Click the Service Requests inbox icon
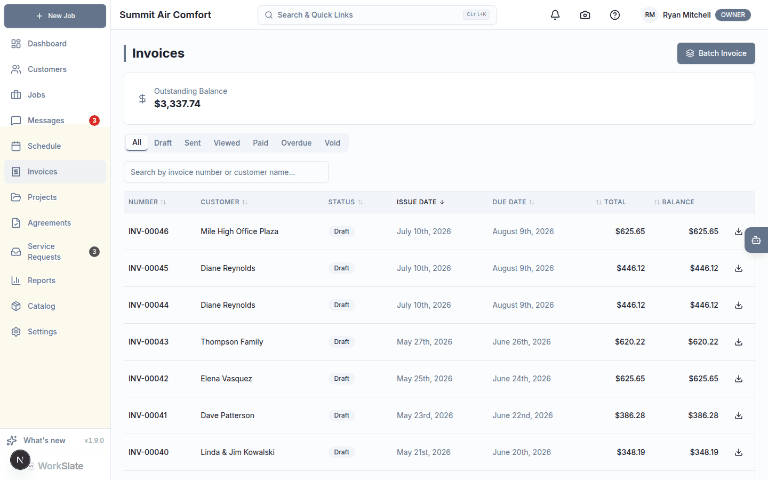The image size is (768, 480). pyautogui.click(x=16, y=252)
